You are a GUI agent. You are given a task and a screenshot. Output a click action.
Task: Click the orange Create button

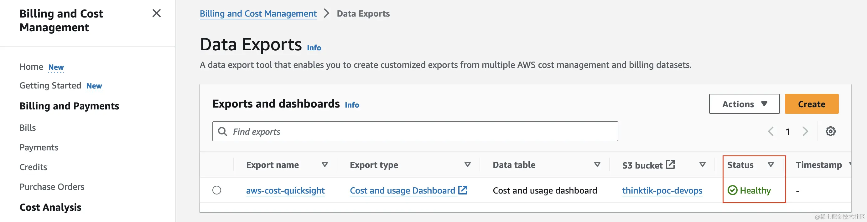click(812, 104)
